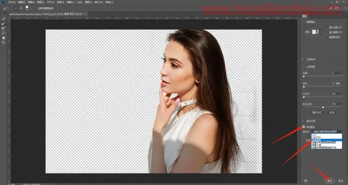
Task: Click the Smooth slider handle (平滑)
Action: (304, 76)
